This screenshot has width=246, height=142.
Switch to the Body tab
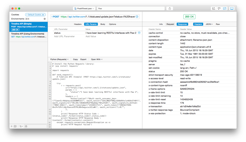[x=103, y=24]
